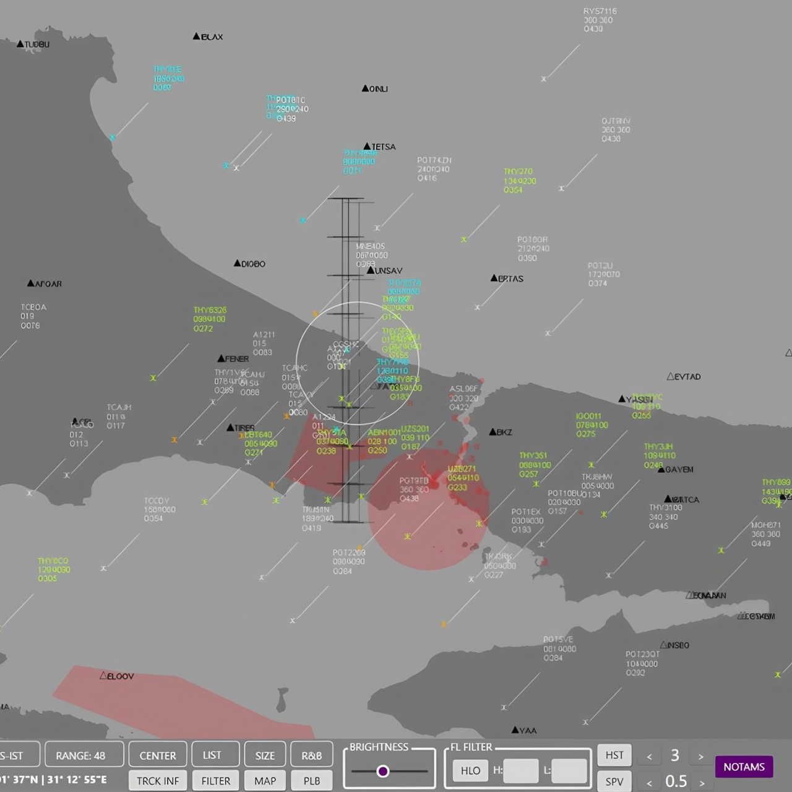Screen dimensions: 792x792
Task: Select the EVTAD hollow triangle waypoint
Action: 670,377
